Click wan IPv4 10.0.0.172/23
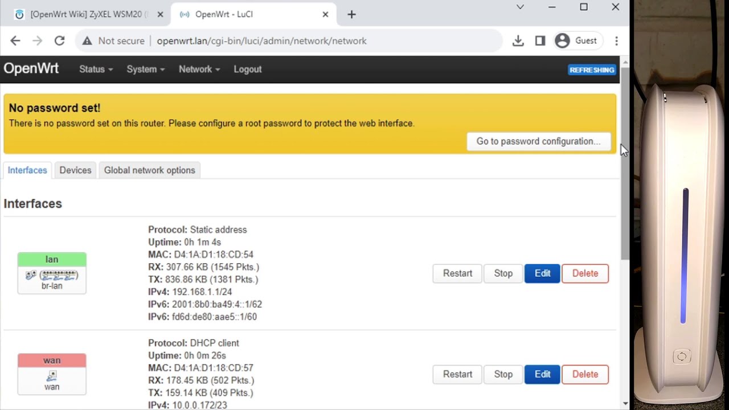This screenshot has width=729, height=410. click(x=199, y=405)
